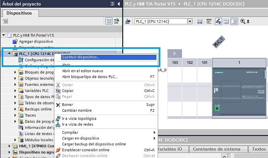Open the PLC_1 [CPU 1214C] device dropdown
The image size is (268, 158).
pos(190,21)
